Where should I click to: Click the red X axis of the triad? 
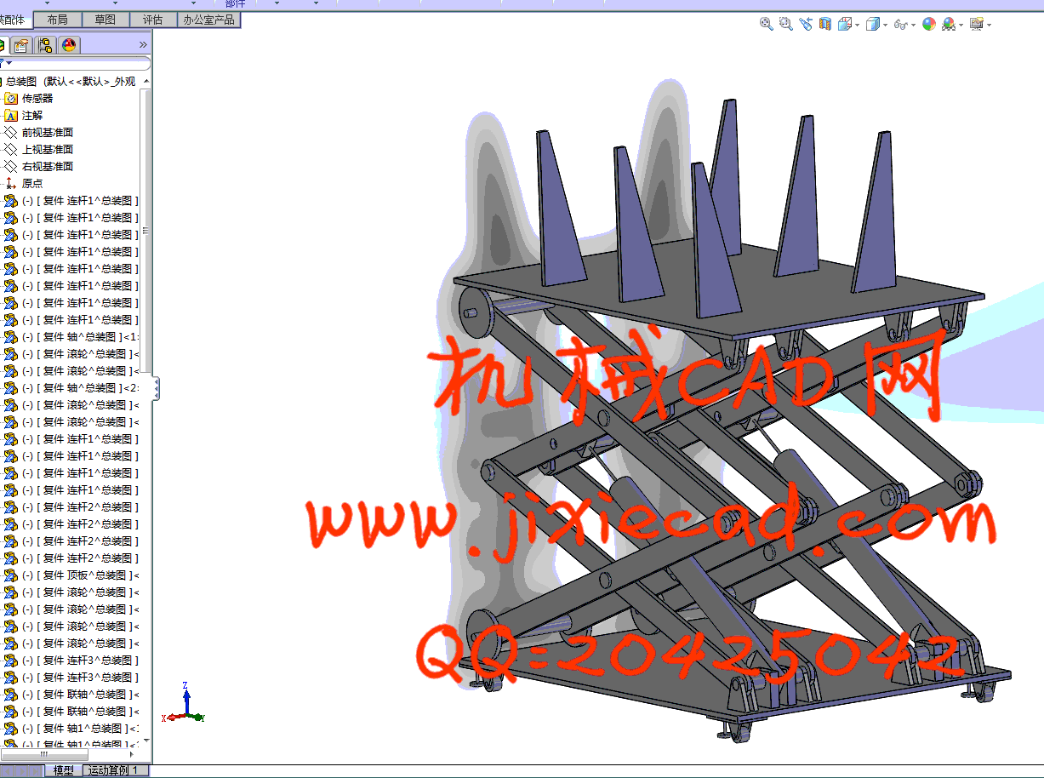[x=176, y=718]
